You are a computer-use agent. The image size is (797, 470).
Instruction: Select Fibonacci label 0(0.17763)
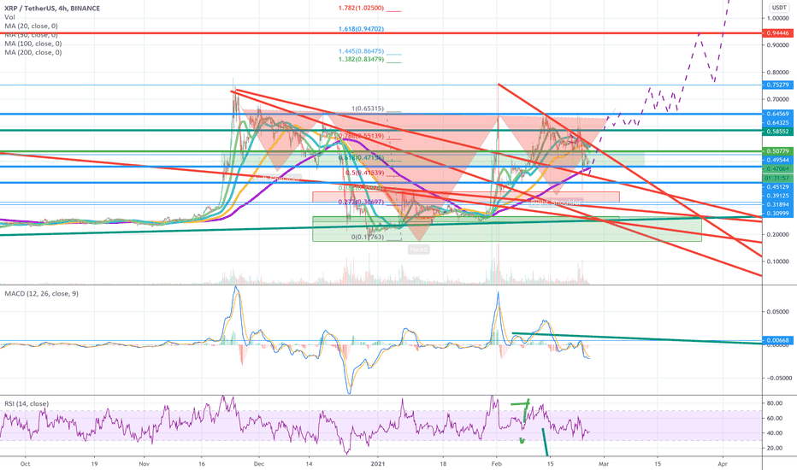point(368,237)
